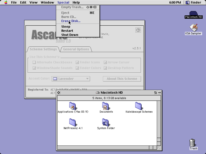Select the Kaleidoscope Schemes folder icon
The height and width of the screenshot is (154, 206).
139,106
